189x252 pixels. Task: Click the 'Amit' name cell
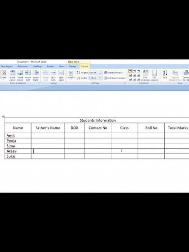[18, 136]
